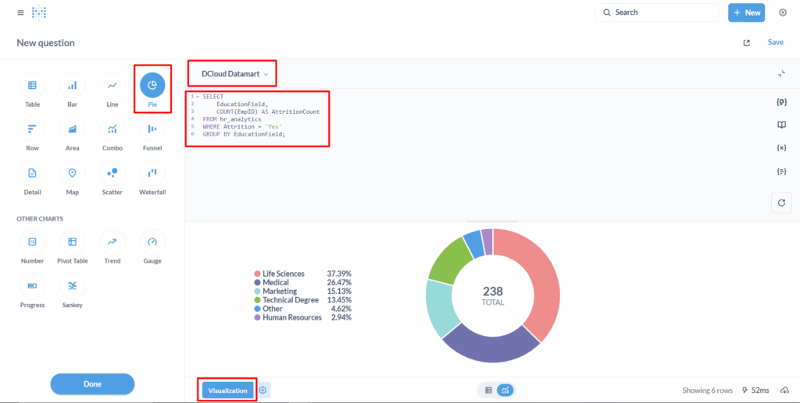
Task: Select the Bar chart visualization type
Action: (x=72, y=85)
